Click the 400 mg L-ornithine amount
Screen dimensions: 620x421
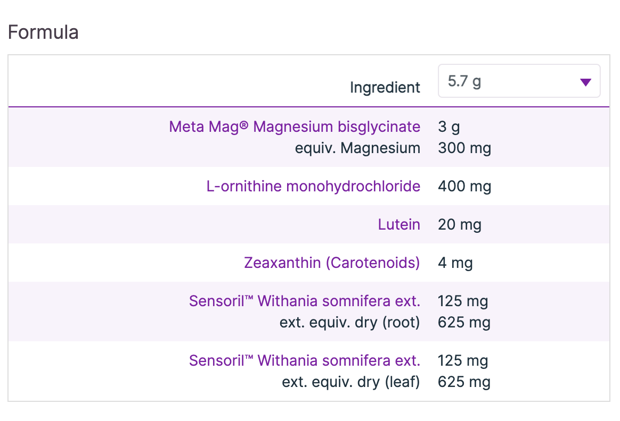464,186
